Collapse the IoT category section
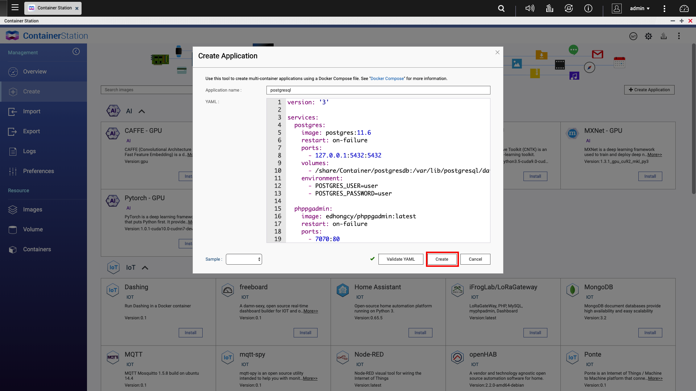696x391 pixels. coord(145,268)
